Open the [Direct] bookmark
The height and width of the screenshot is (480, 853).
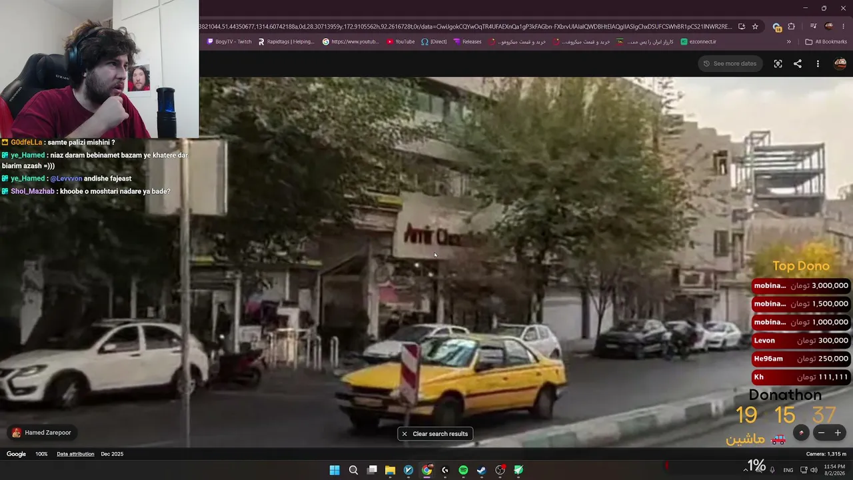434,41
